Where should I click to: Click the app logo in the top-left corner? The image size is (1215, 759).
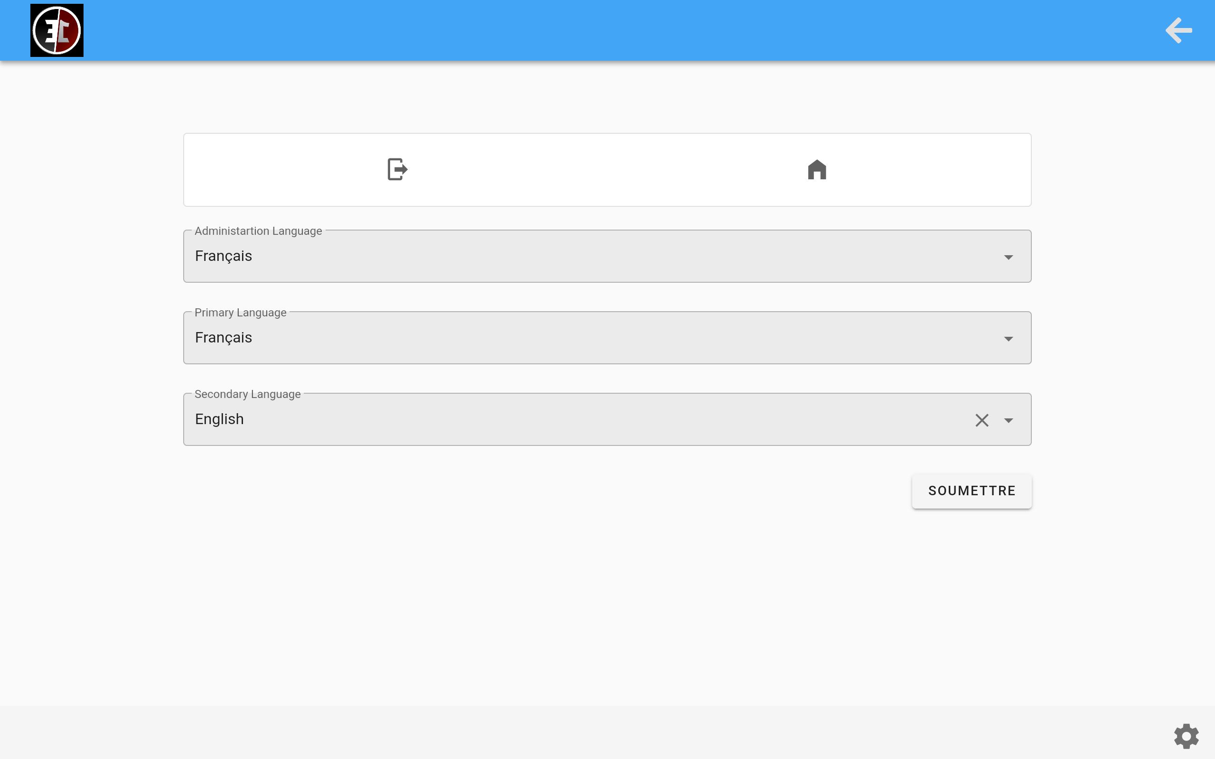pos(56,29)
